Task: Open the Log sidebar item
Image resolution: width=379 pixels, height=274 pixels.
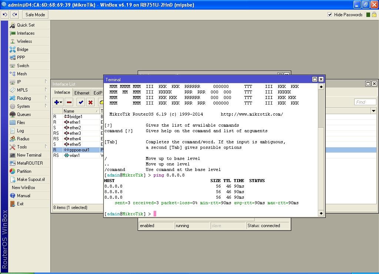Action: tap(29, 130)
